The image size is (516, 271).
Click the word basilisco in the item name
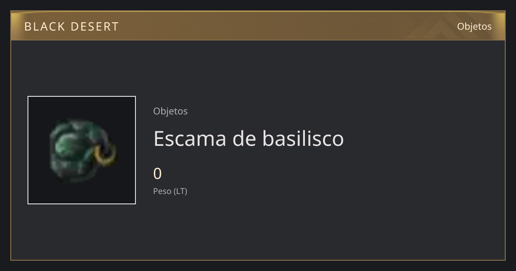(303, 139)
